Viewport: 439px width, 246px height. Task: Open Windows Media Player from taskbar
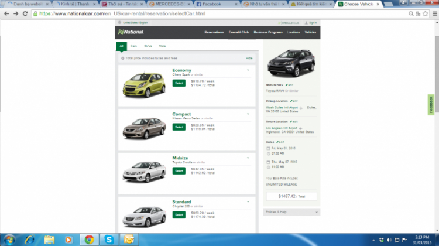click(68, 240)
